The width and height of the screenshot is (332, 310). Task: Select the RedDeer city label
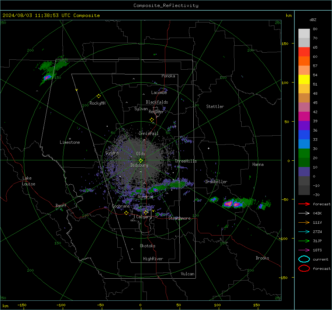coord(156,112)
